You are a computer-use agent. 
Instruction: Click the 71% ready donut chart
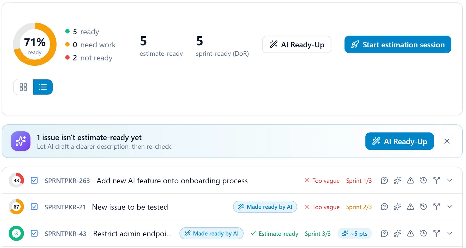(35, 44)
